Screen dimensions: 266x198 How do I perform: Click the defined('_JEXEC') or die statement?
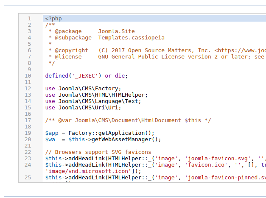[87, 76]
